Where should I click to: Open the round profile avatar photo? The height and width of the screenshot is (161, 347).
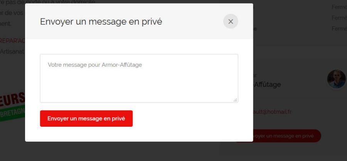[336, 79]
